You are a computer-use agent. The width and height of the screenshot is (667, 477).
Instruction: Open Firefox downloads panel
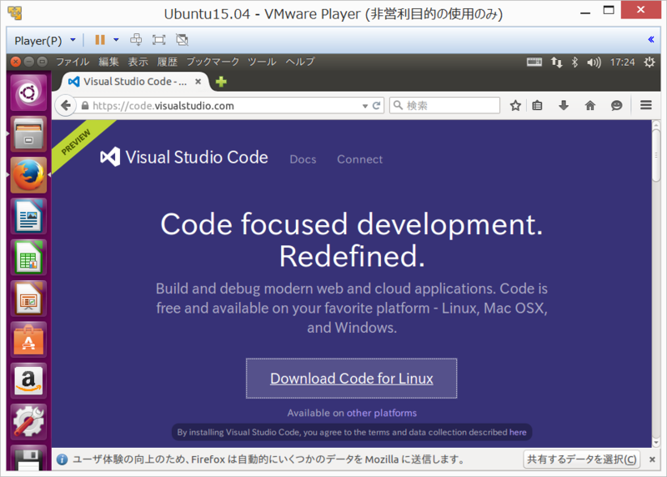[564, 106]
